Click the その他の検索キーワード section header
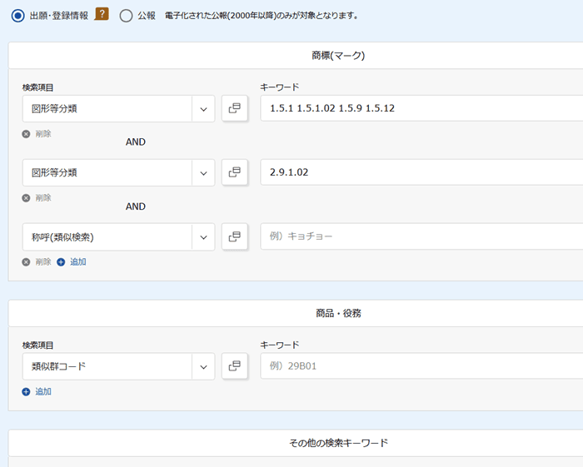This screenshot has height=467, width=583. 296,443
